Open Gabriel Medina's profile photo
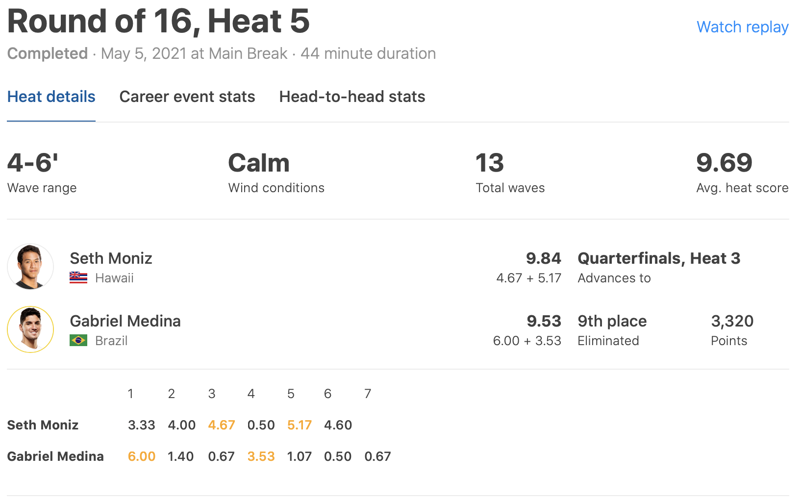 pyautogui.click(x=30, y=329)
